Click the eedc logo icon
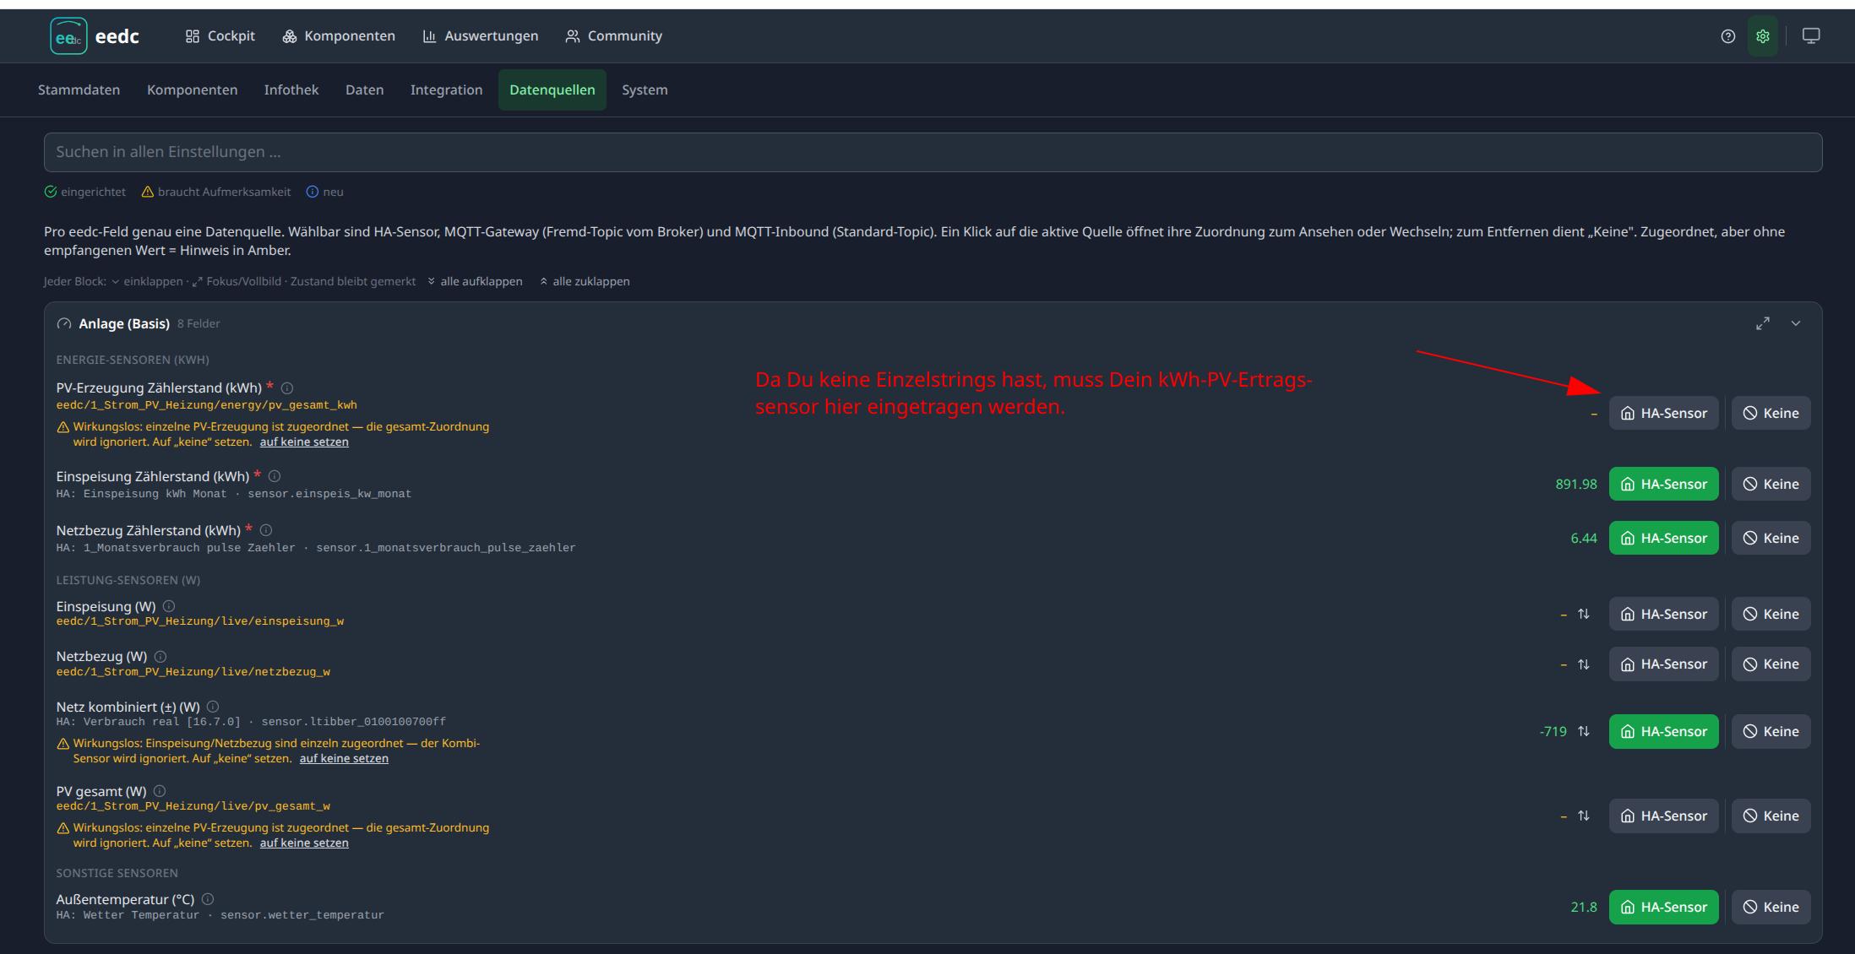 68,36
